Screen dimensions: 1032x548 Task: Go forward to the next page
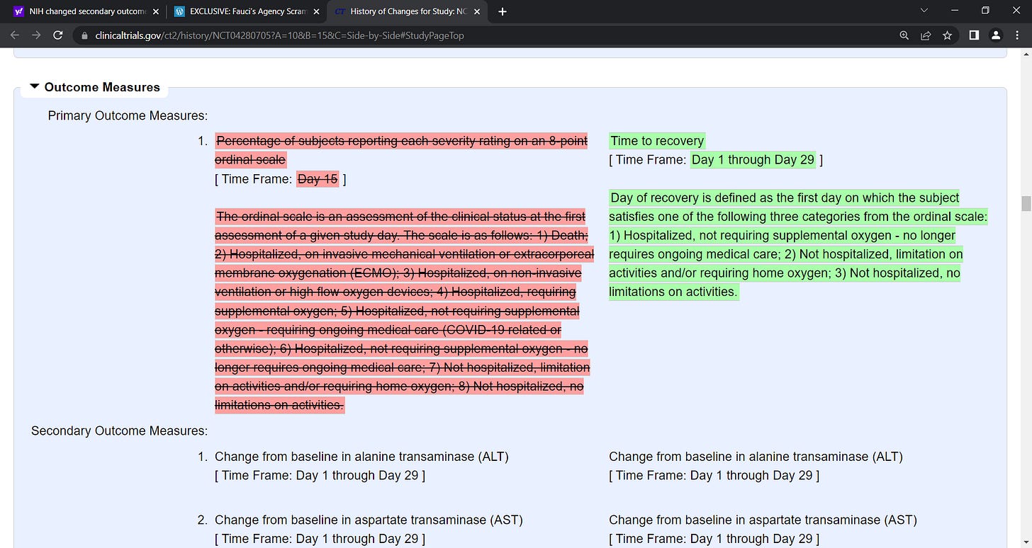36,35
